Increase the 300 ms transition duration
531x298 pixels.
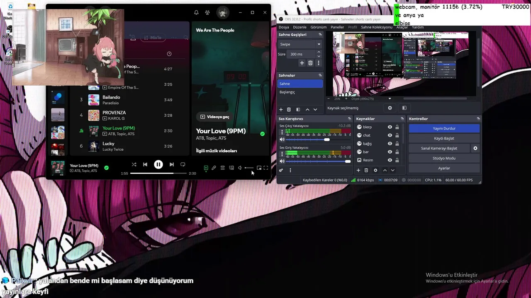[319, 52]
